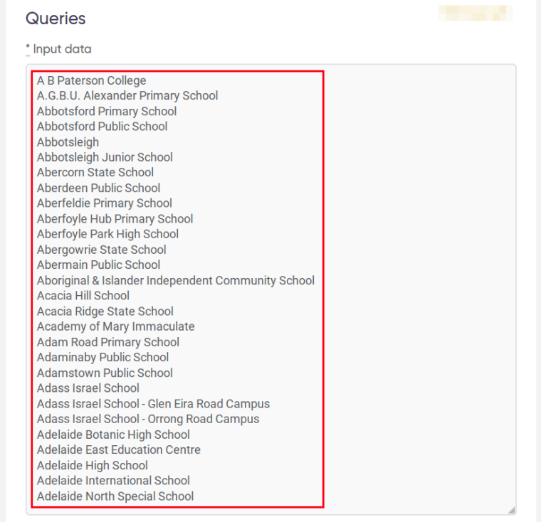Click the Input data label
Viewport: 541px width, 522px height.
coord(62,49)
